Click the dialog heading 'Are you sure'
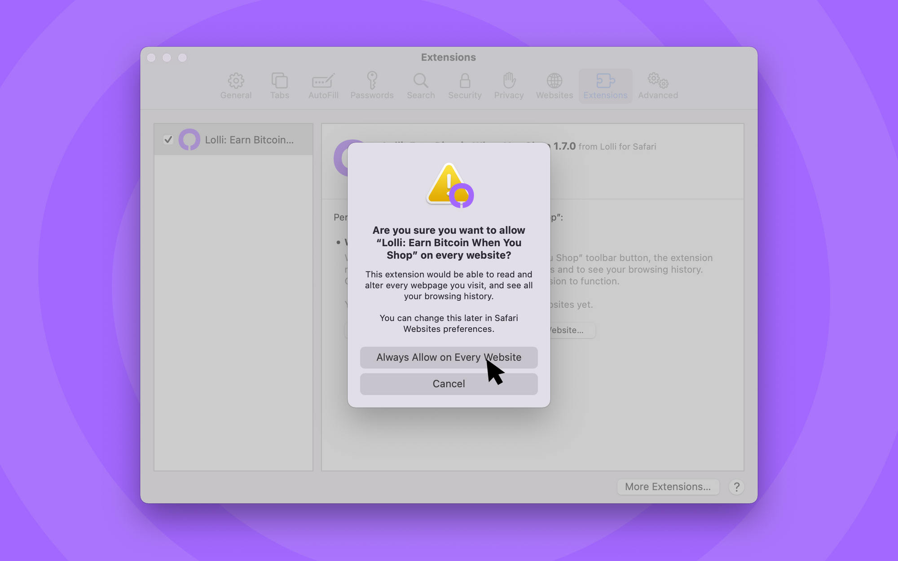The height and width of the screenshot is (561, 898). click(449, 243)
